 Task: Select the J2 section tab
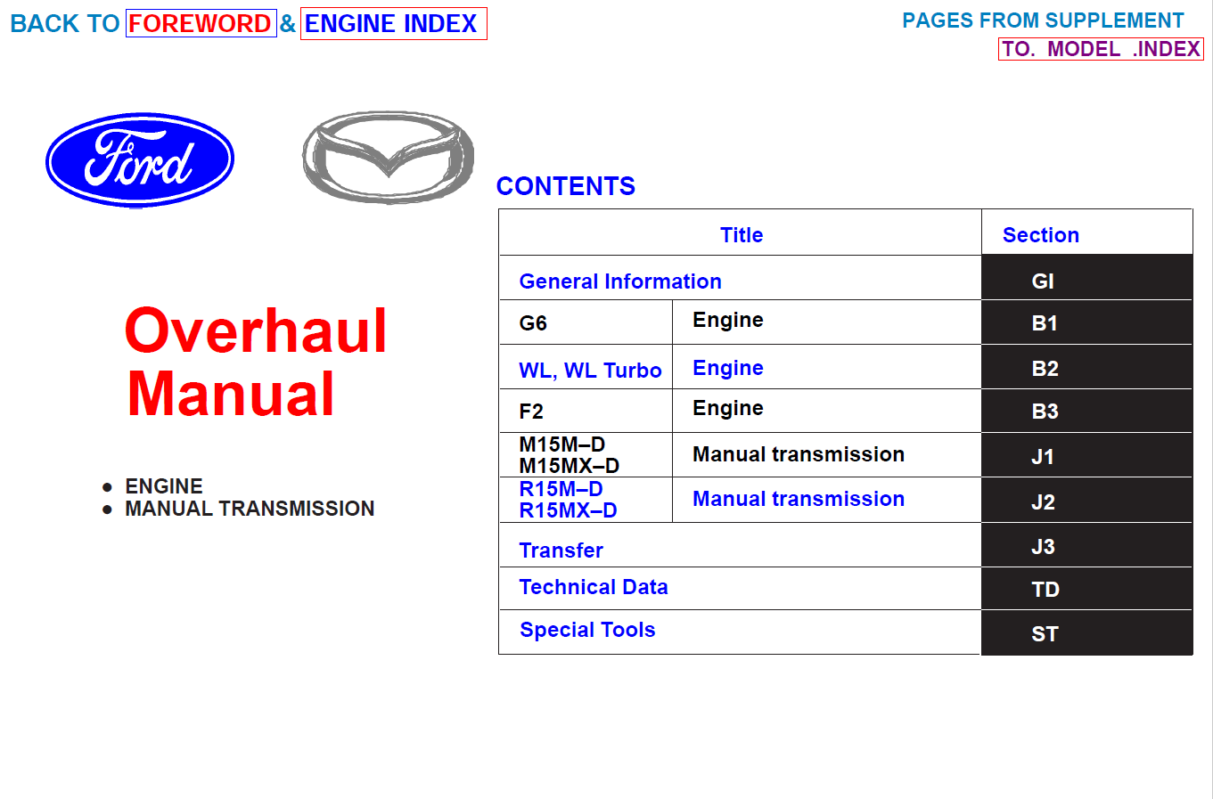(x=1086, y=500)
